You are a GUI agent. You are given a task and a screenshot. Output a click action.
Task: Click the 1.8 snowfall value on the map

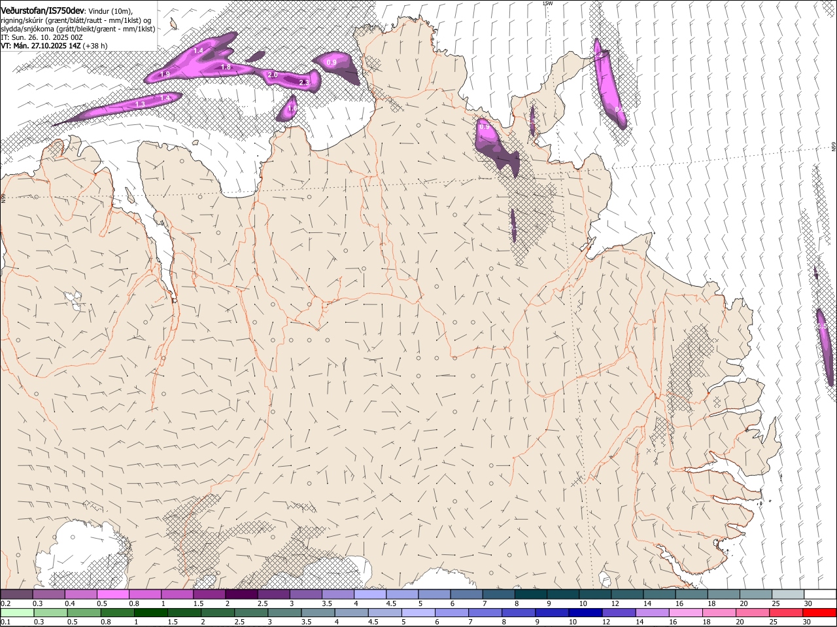[x=226, y=67]
